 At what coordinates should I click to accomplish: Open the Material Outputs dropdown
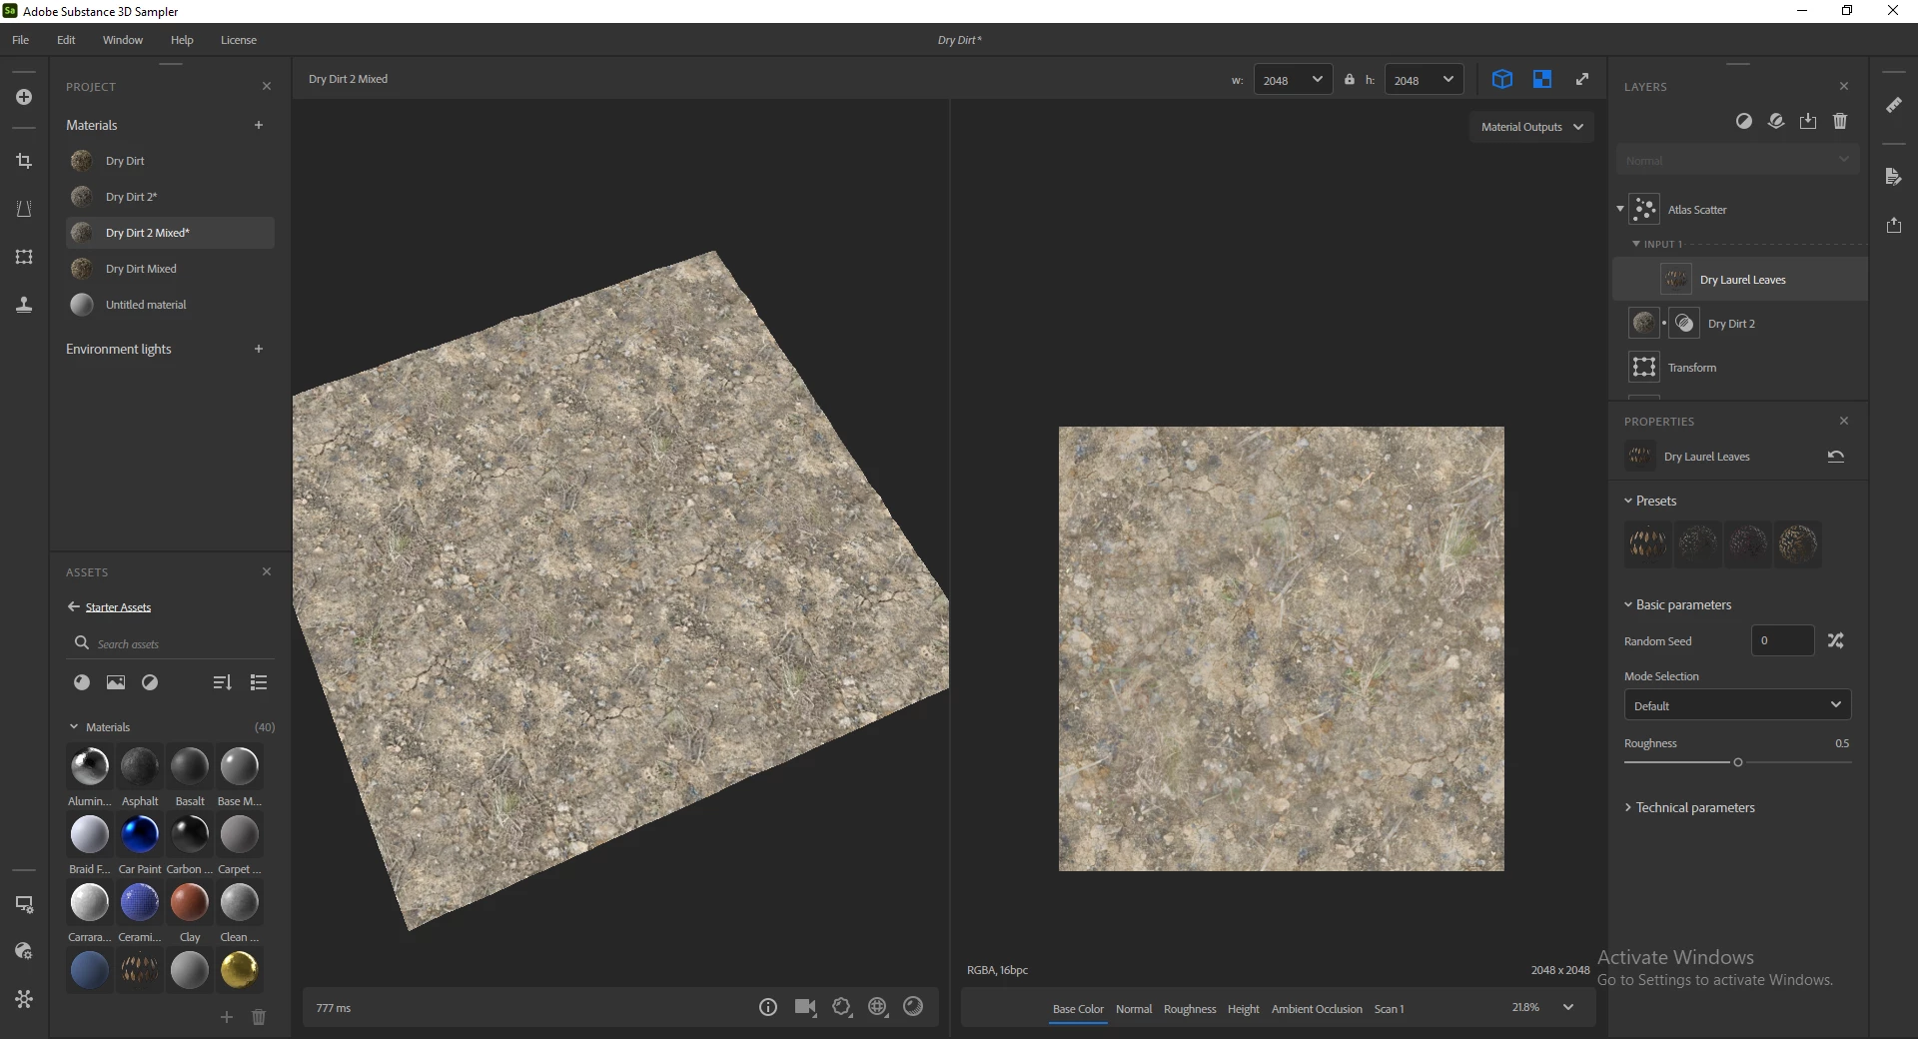[x=1531, y=127]
